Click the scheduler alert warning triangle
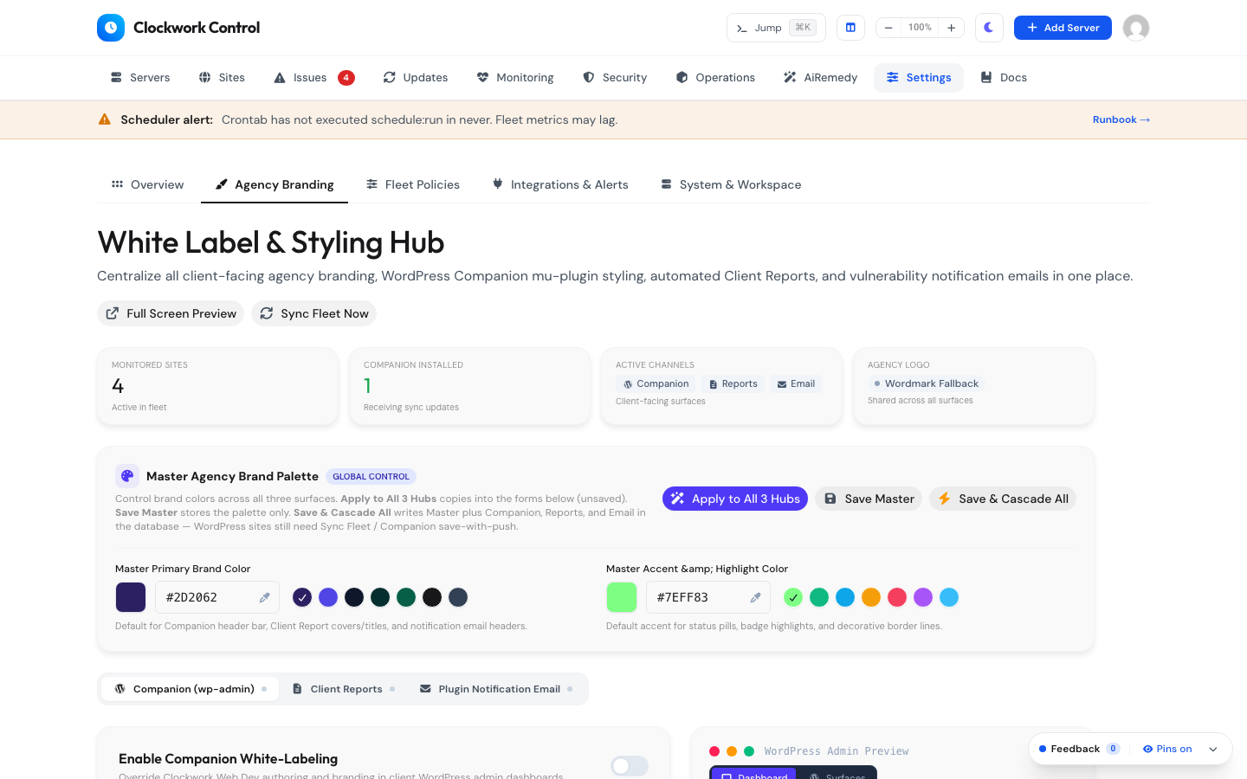Screen dimensions: 1247x779 click(105, 119)
